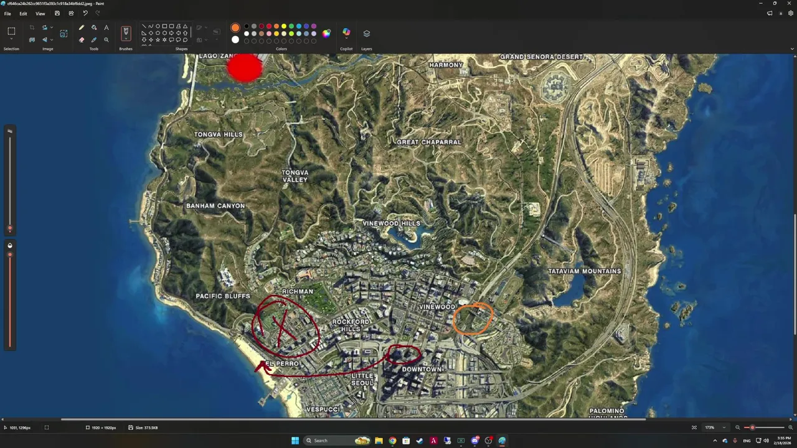Choose the Line shape

pos(144,27)
